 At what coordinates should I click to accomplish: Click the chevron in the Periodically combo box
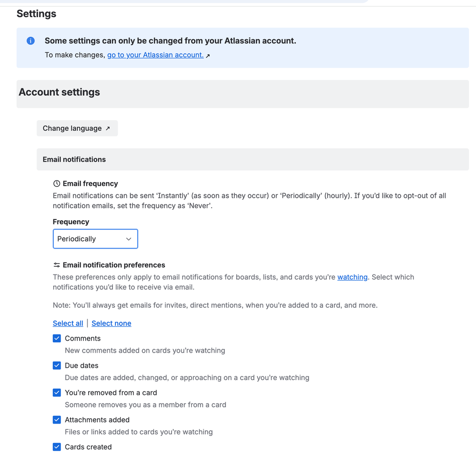tap(128, 239)
